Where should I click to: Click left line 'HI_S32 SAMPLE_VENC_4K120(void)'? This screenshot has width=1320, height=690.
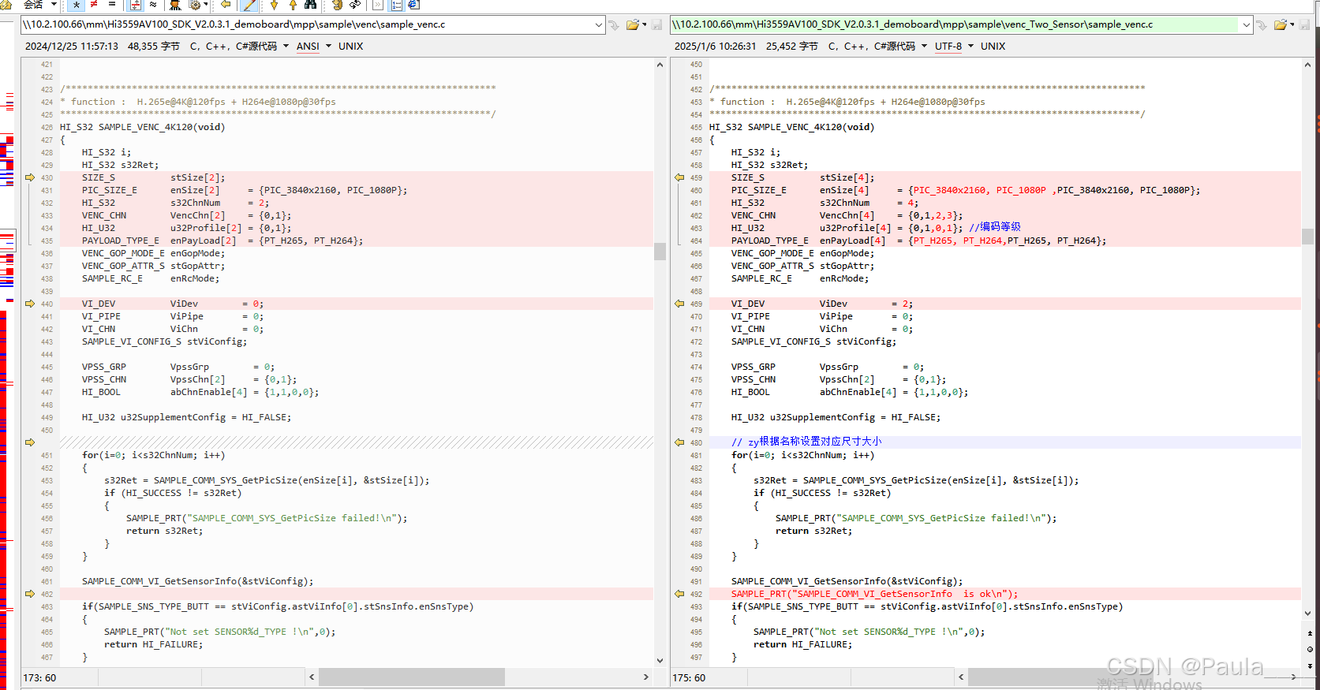[x=142, y=127]
